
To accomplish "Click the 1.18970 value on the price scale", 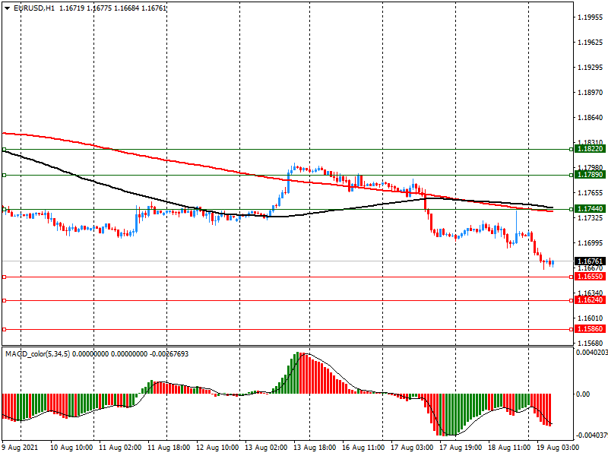I will coord(591,93).
